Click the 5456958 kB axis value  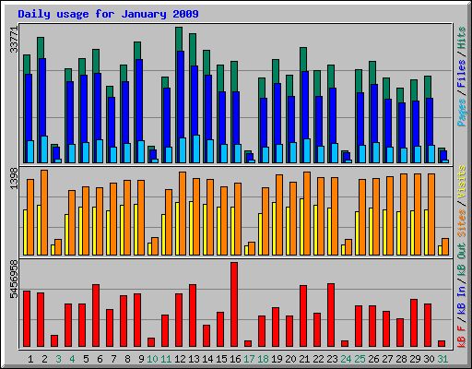click(14, 280)
